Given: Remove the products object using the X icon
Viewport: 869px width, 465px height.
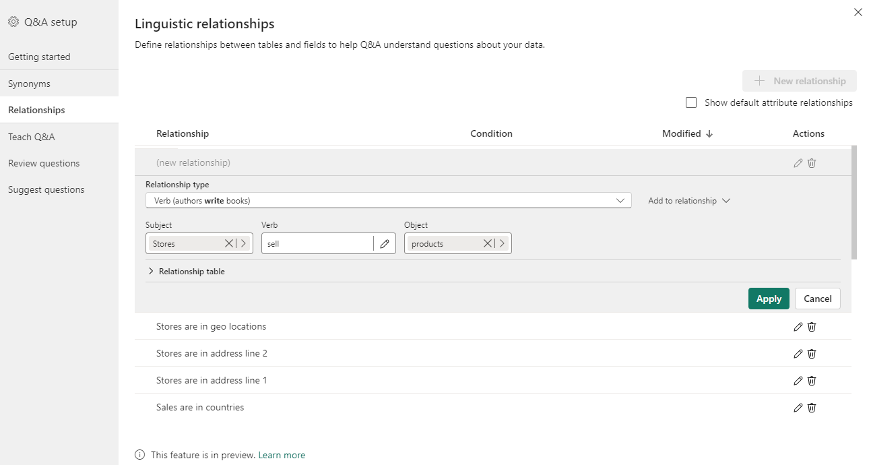Looking at the screenshot, I should 488,244.
